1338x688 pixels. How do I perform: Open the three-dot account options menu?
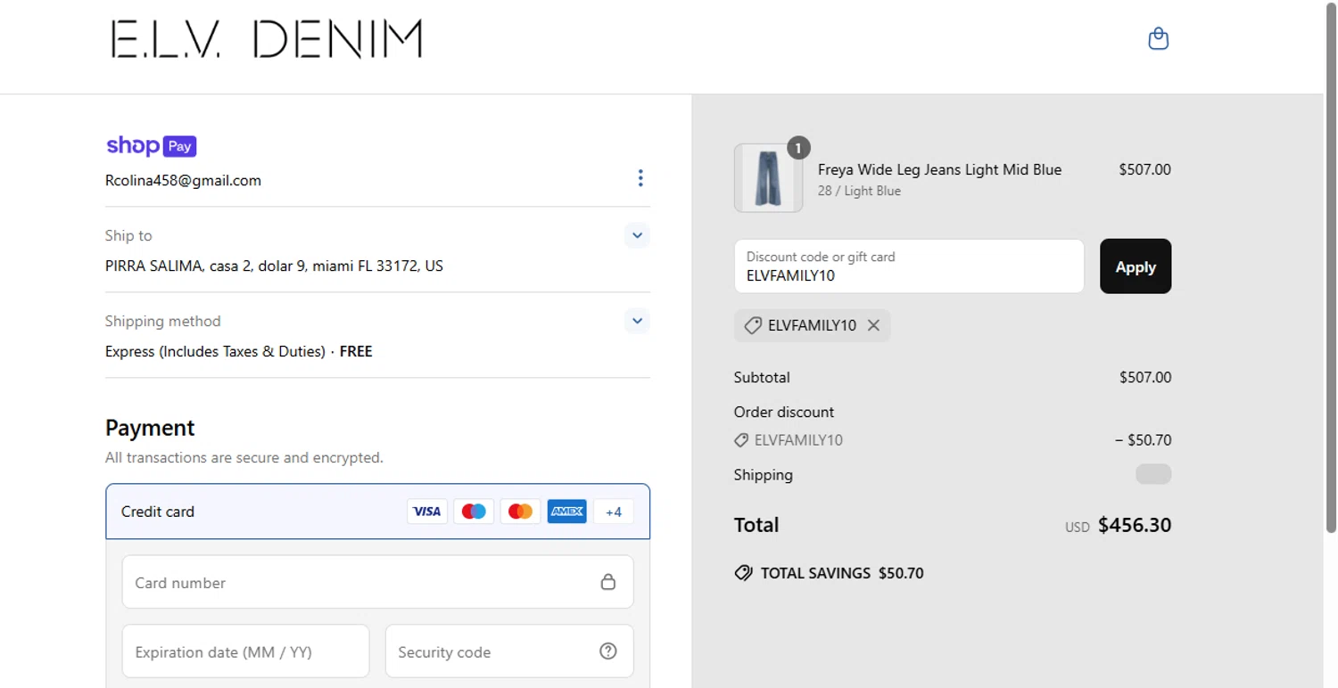pyautogui.click(x=640, y=178)
